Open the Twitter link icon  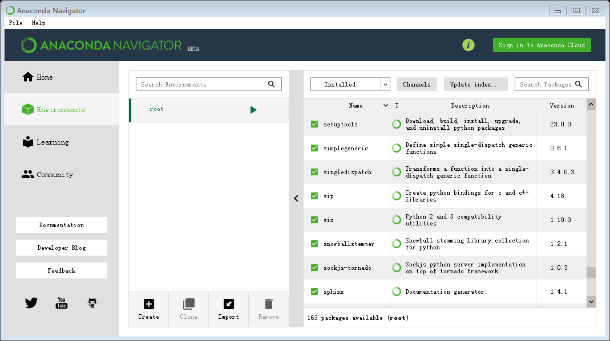tap(31, 303)
